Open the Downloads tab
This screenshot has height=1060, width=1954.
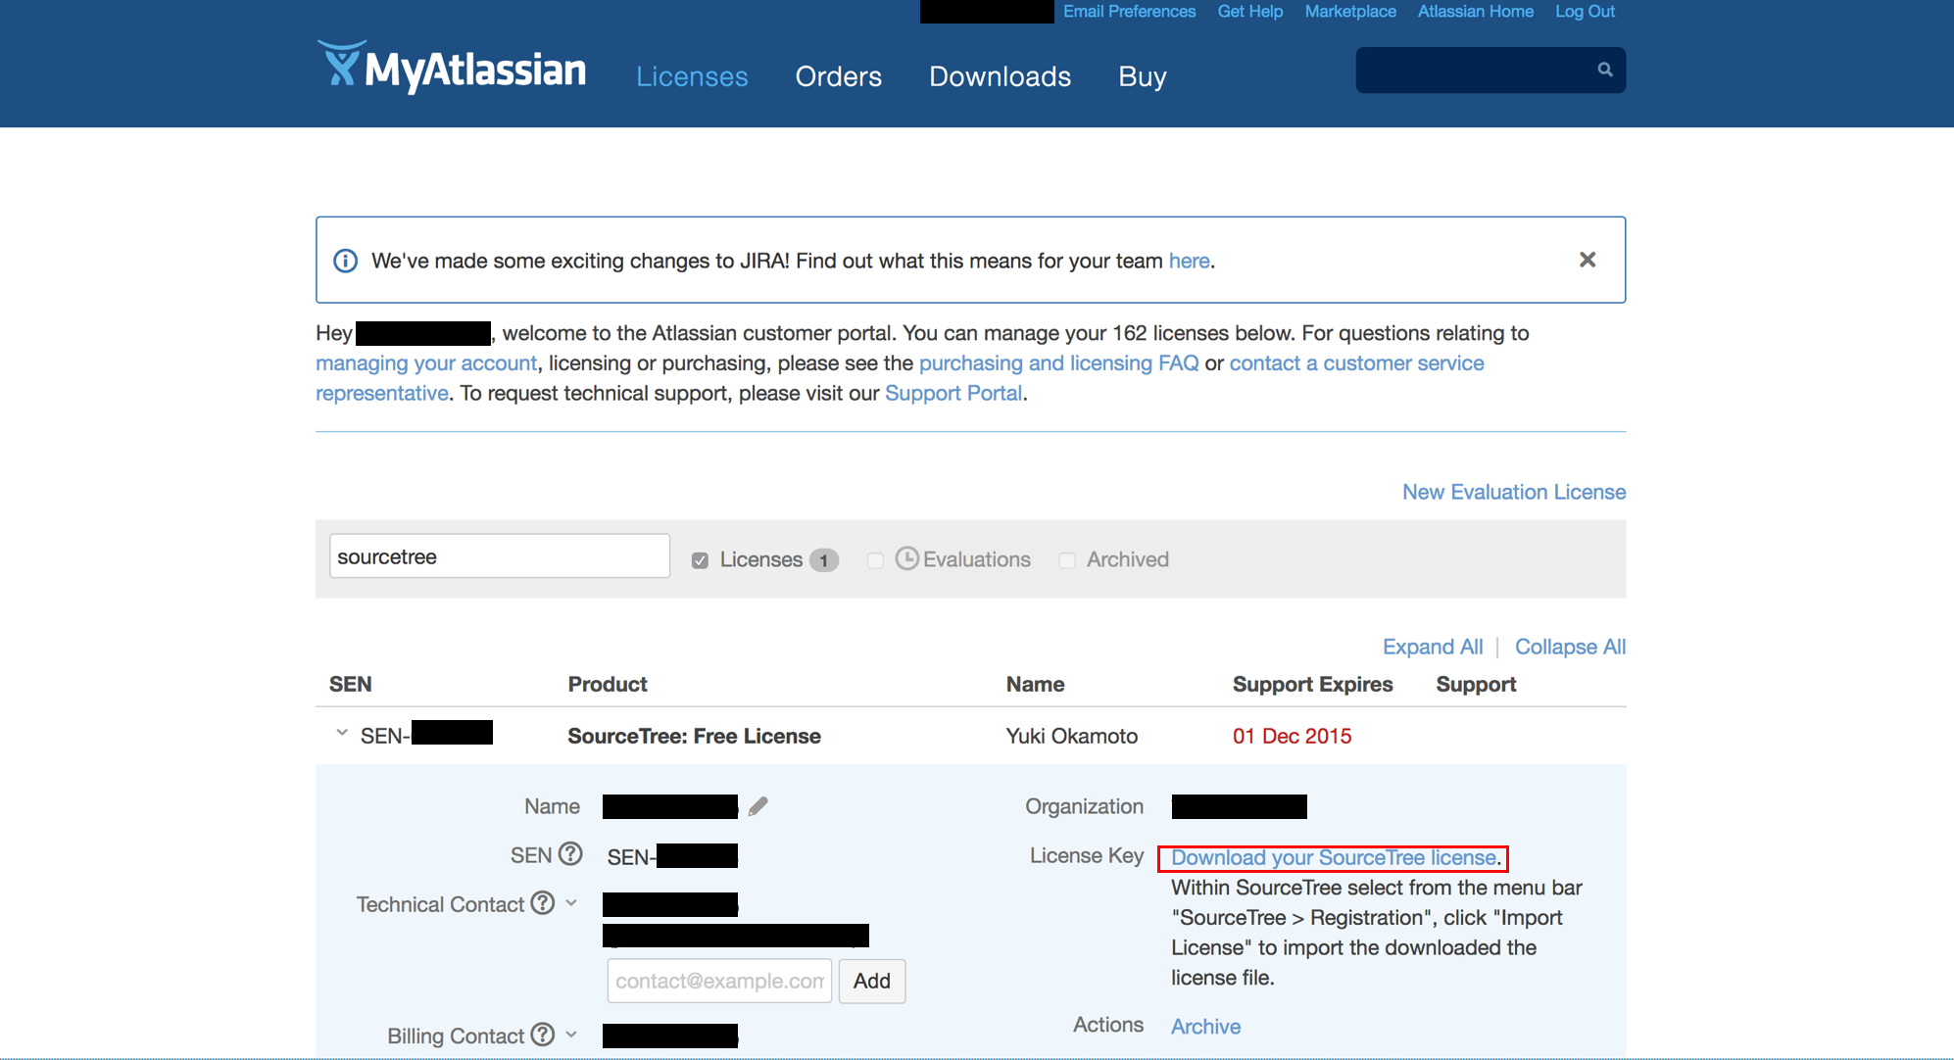point(1000,76)
